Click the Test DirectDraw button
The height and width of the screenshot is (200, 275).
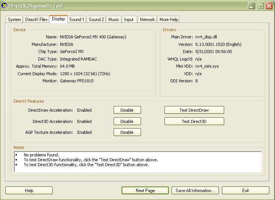(194, 110)
